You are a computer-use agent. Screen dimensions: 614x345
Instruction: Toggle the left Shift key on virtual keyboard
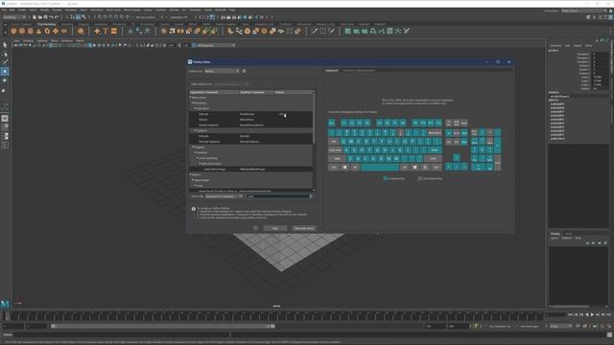click(337, 158)
